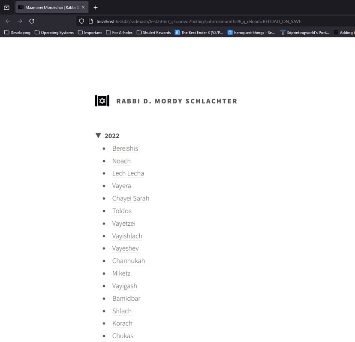Click the Torah scroll site logo
The height and width of the screenshot is (342, 355).
[x=102, y=101]
